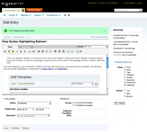The image size is (147, 132).
Task: Decrease font size in editor toolbar
Action: point(5,51)
